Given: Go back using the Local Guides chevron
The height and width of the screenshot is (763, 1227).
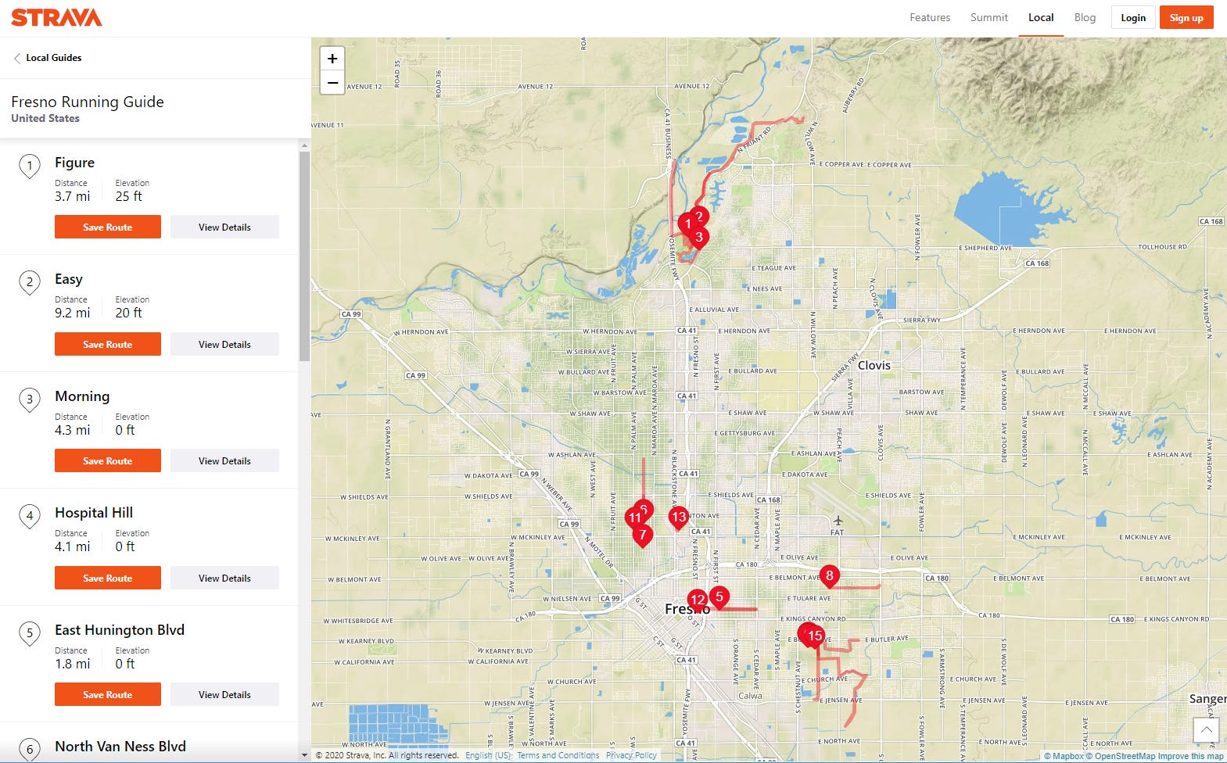Looking at the screenshot, I should click(x=17, y=58).
